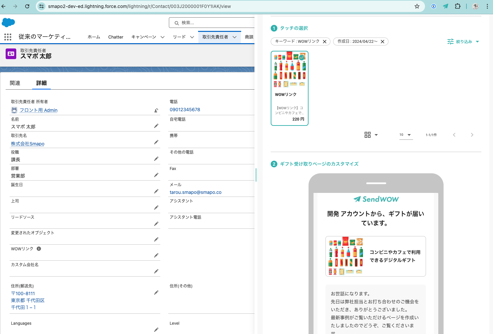Open the items-per-page dropdown showing 10
The height and width of the screenshot is (334, 493).
tap(406, 135)
